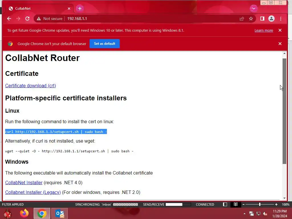Switch Outlook to Normal view icon
The height and width of the screenshot is (219, 292).
click(x=225, y=204)
